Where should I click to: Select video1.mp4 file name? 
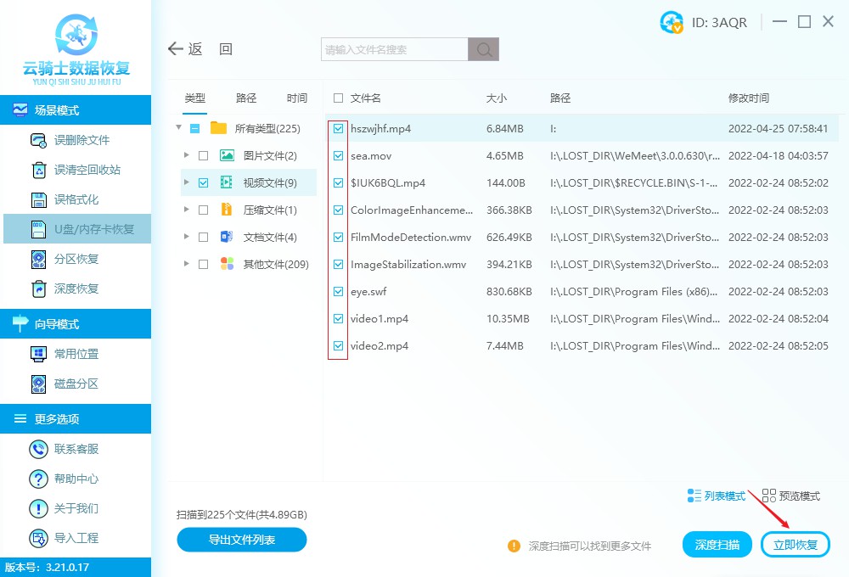380,319
